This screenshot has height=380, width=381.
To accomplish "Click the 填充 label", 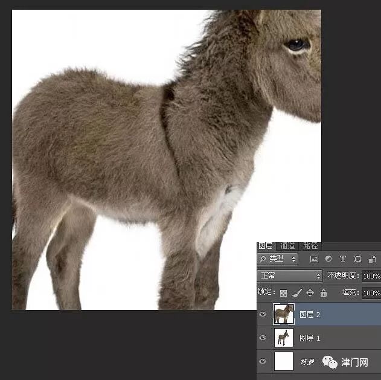I will [x=350, y=292].
